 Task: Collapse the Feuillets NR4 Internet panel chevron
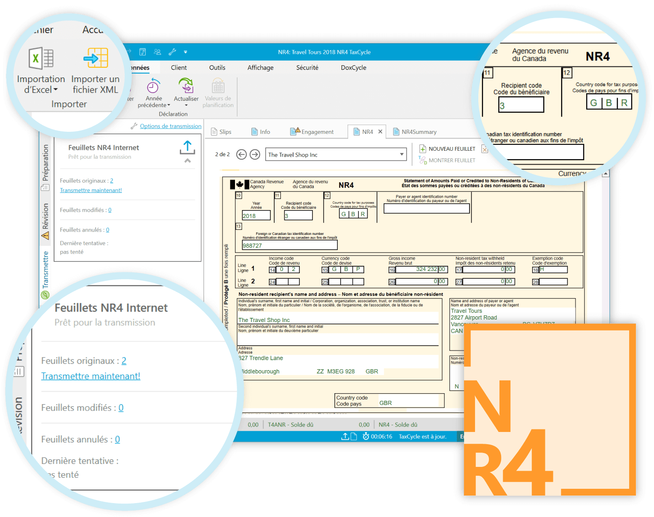[x=188, y=161]
